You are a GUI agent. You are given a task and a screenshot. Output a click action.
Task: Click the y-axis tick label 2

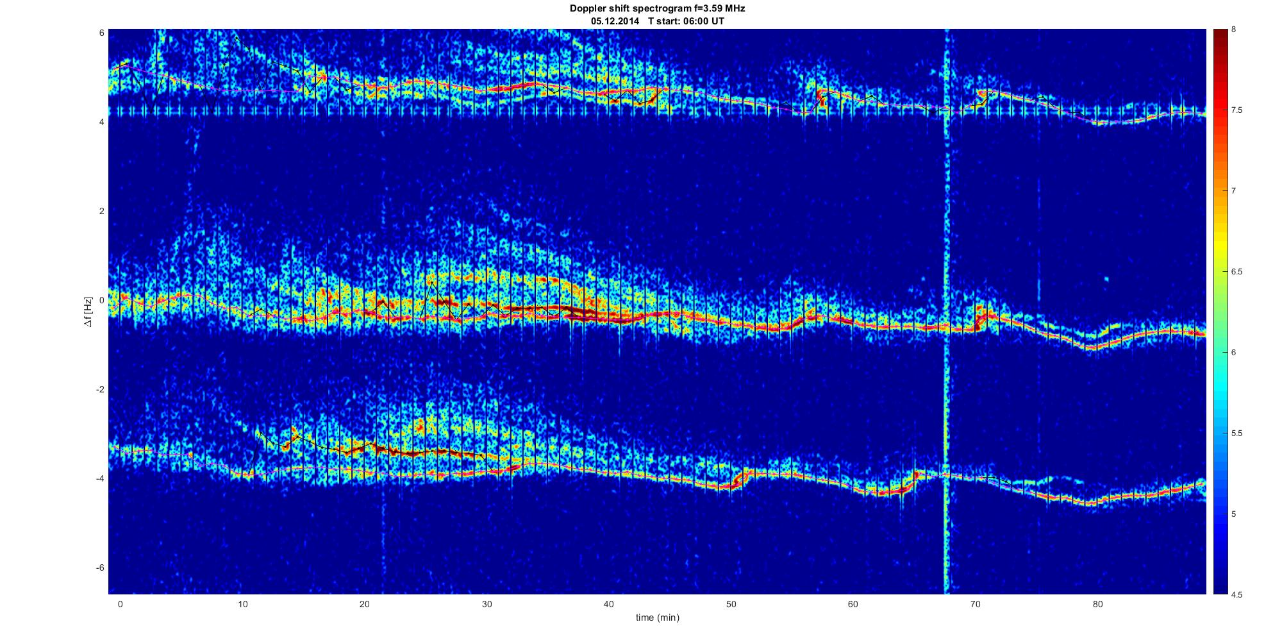click(x=101, y=211)
